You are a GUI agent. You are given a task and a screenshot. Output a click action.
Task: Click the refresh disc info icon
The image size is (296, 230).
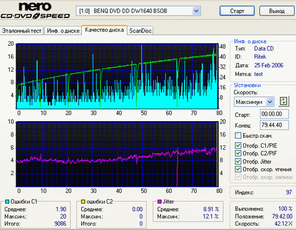click(x=284, y=101)
